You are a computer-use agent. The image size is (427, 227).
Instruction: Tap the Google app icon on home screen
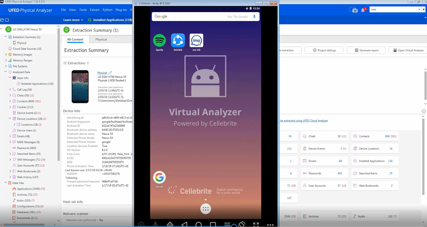coord(159,177)
